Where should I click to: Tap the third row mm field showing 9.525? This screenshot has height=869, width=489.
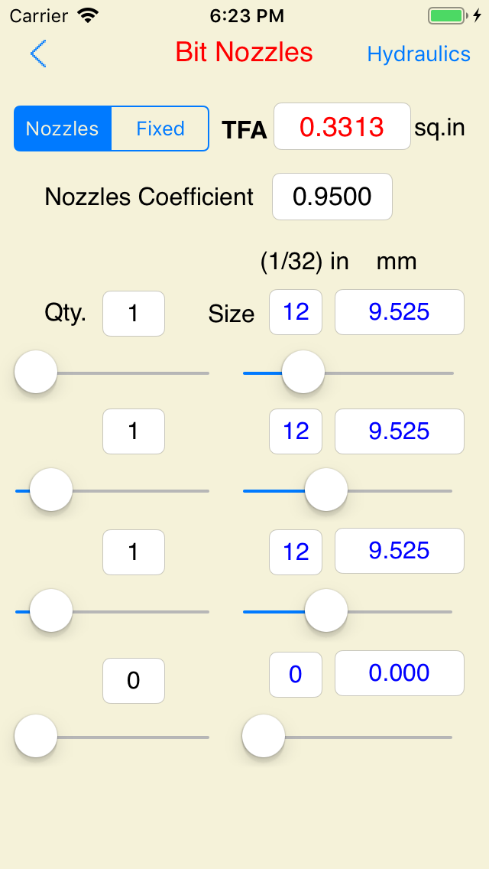pyautogui.click(x=399, y=552)
